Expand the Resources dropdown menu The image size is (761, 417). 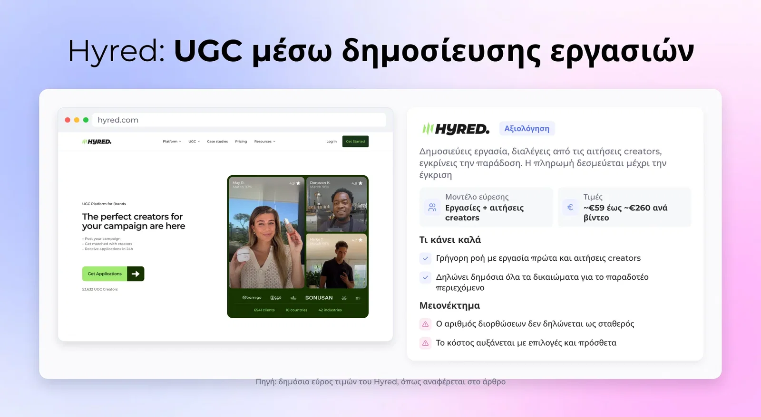264,142
